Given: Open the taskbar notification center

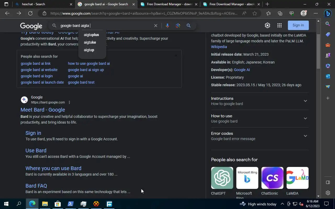Looking at the screenshot, I should pyautogui.click(x=326, y=204).
